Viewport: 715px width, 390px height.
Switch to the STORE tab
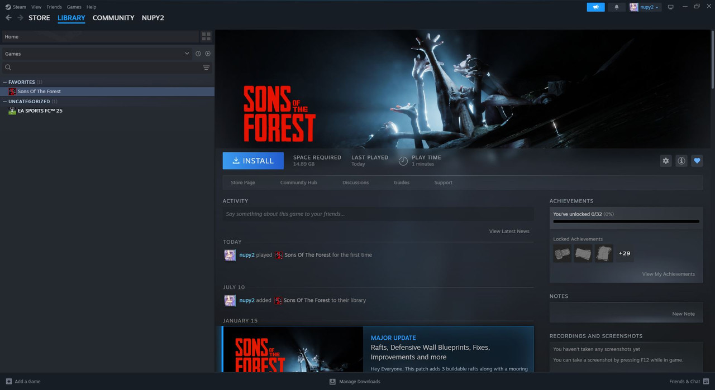point(39,18)
